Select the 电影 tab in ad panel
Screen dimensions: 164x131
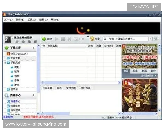(126, 71)
